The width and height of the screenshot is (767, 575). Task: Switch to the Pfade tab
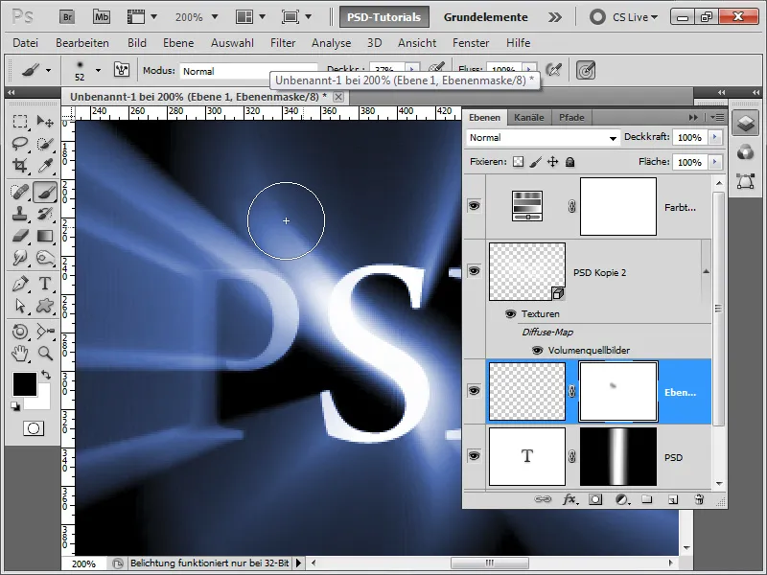tap(571, 117)
